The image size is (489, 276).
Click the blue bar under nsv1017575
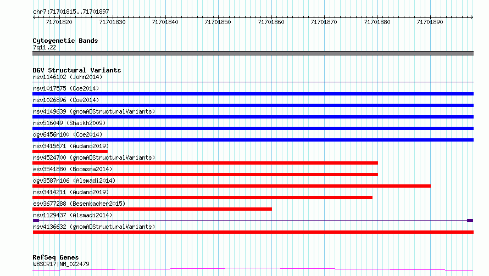pyautogui.click(x=253, y=94)
